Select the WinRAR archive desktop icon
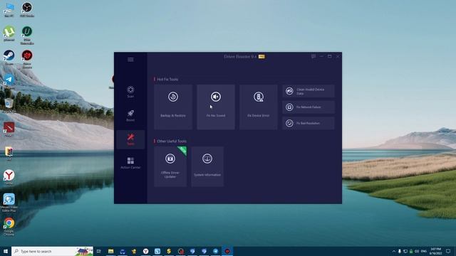 click(x=9, y=154)
